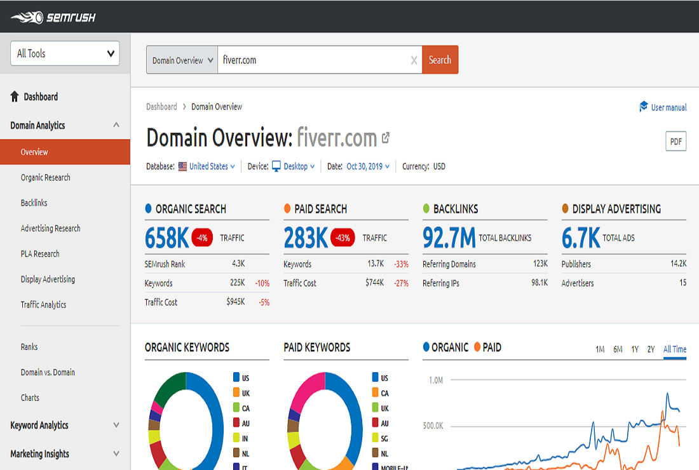Toggle the US entry in Organic Keywords legend
Viewport: 699px width, 470px height.
click(x=239, y=377)
